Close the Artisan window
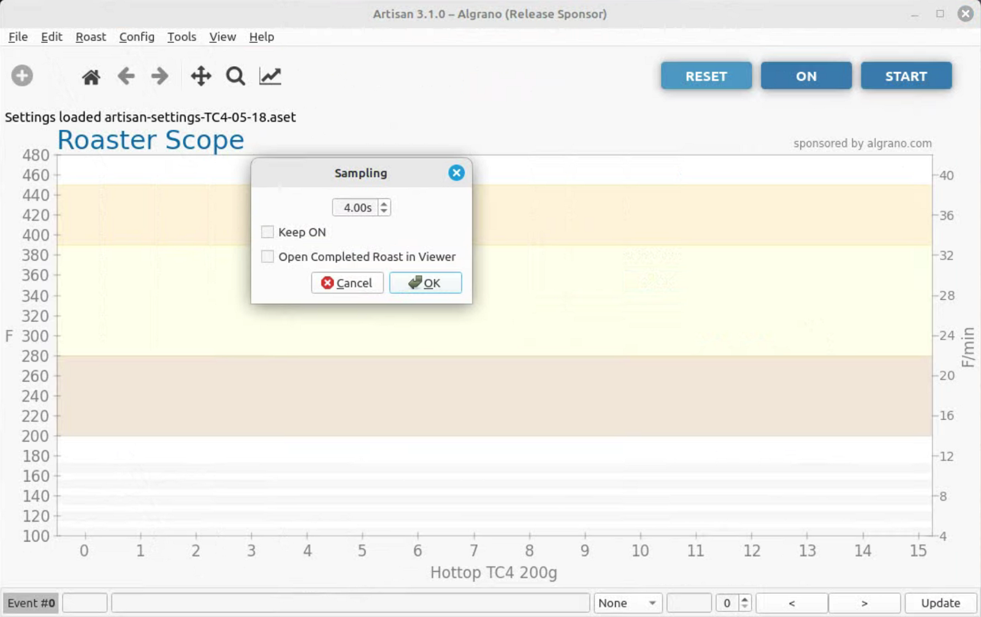Screen dimensions: 981x617 tap(966, 13)
